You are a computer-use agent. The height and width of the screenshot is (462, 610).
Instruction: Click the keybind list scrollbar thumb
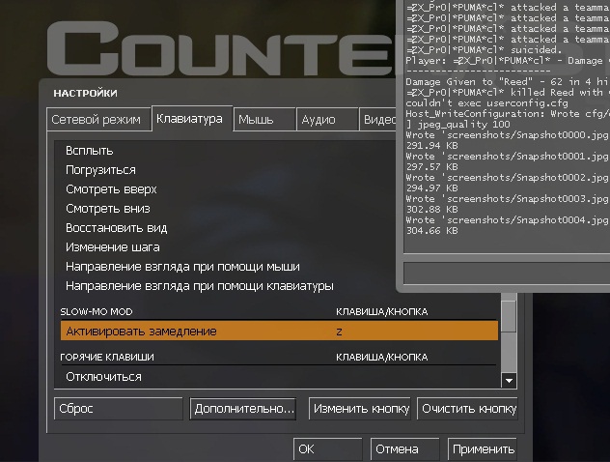tap(509, 316)
